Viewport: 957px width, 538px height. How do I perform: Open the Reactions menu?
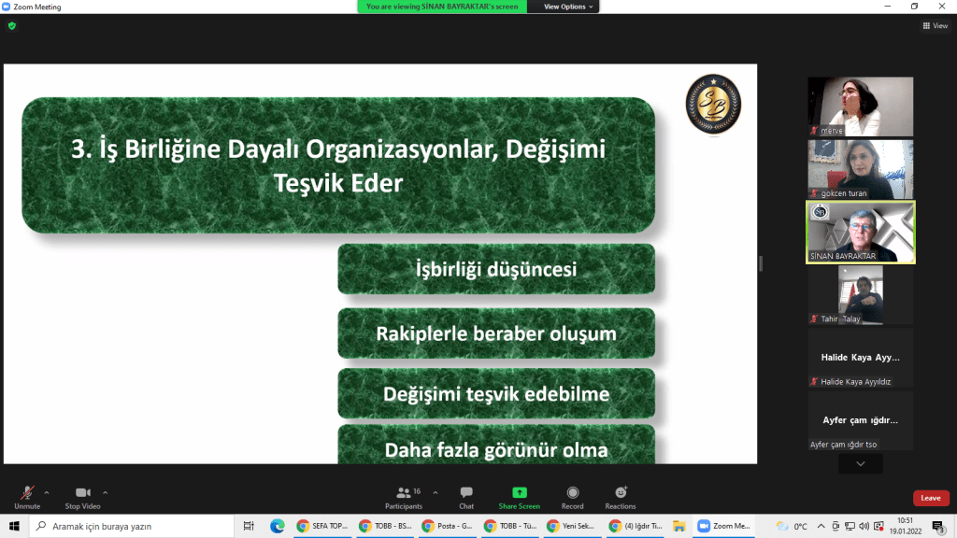pyautogui.click(x=621, y=496)
